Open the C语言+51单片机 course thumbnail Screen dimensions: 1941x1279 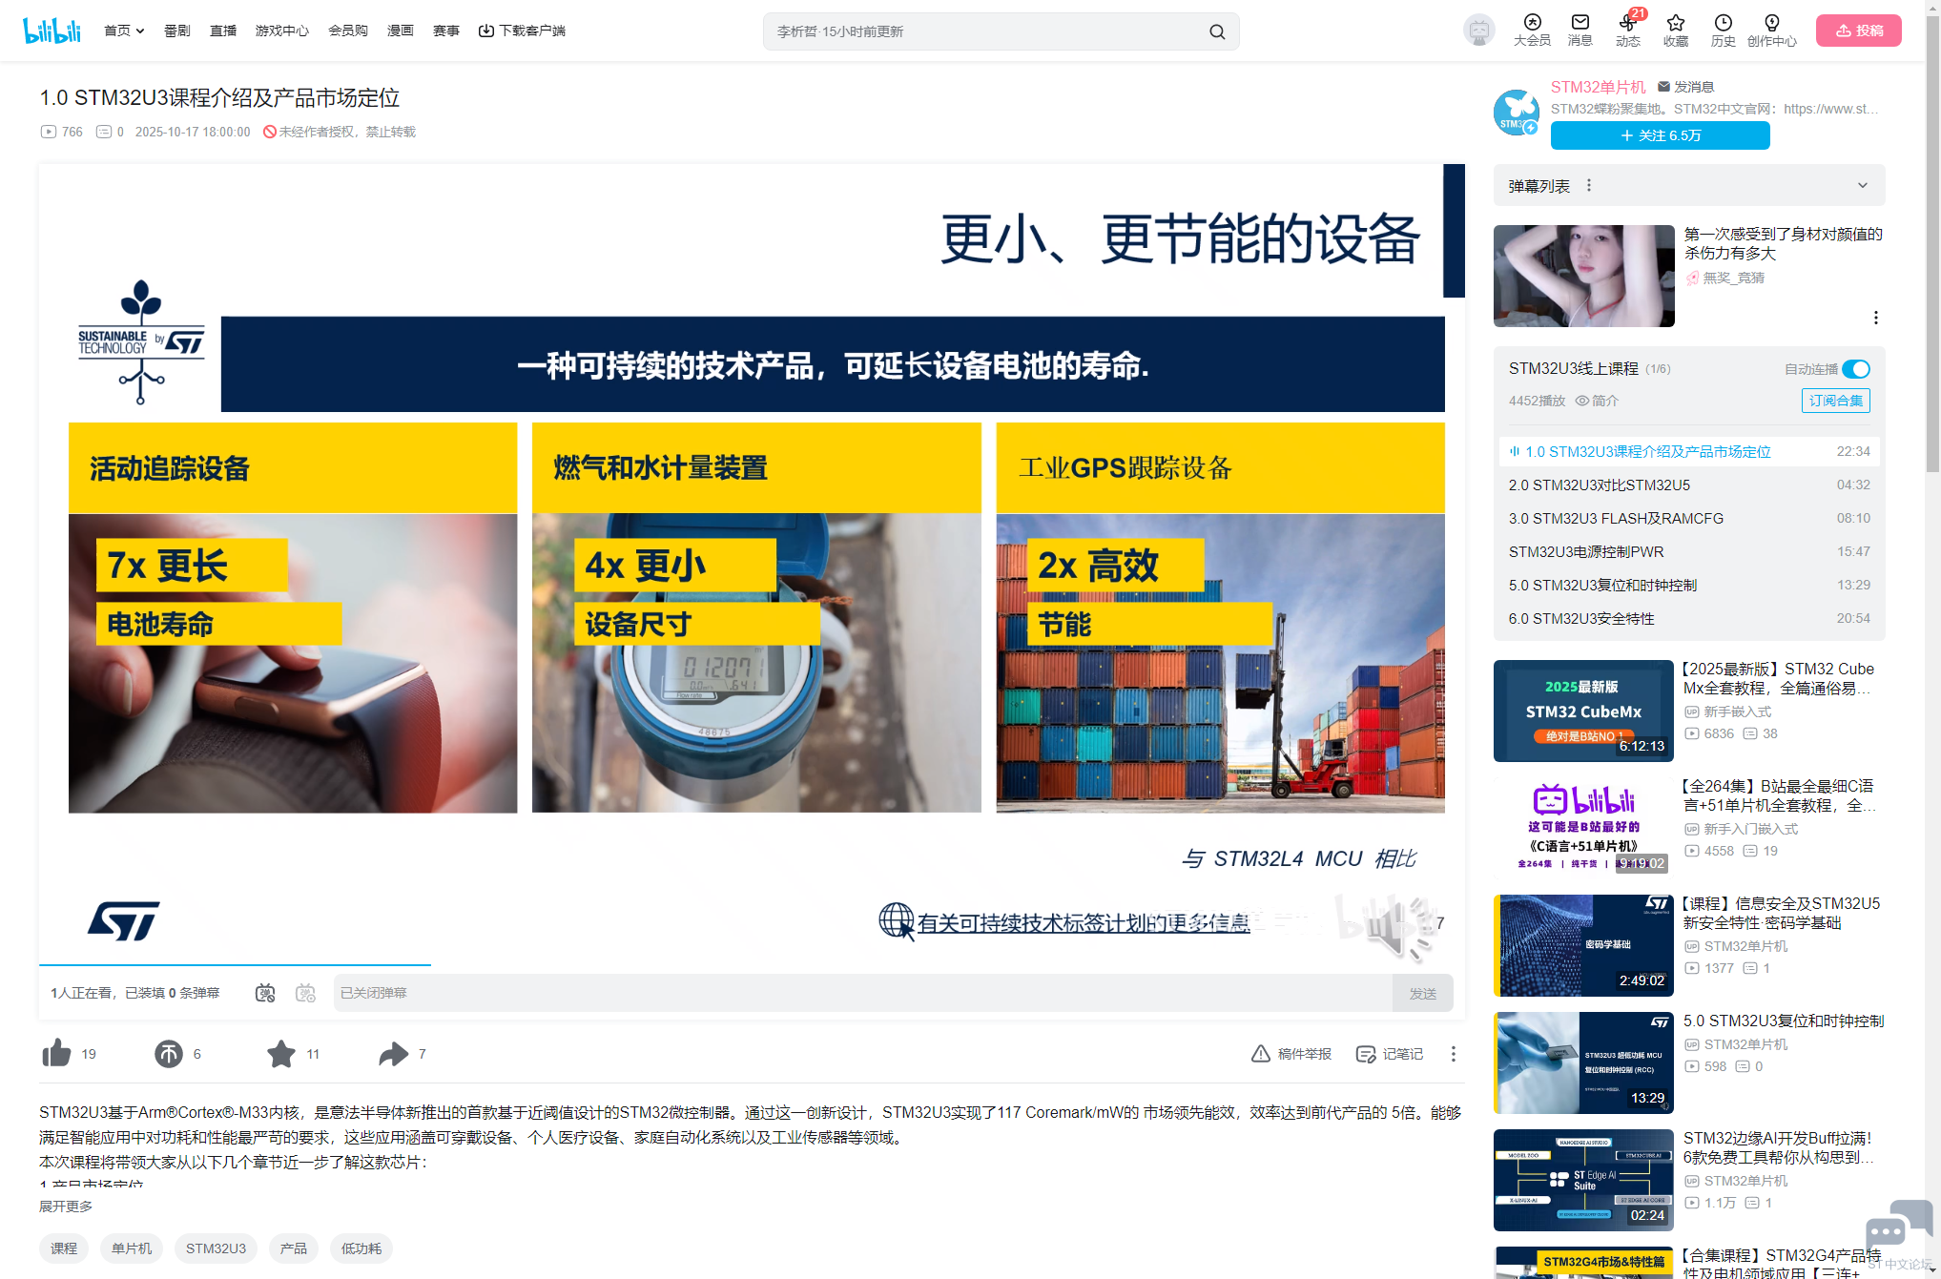(x=1583, y=828)
